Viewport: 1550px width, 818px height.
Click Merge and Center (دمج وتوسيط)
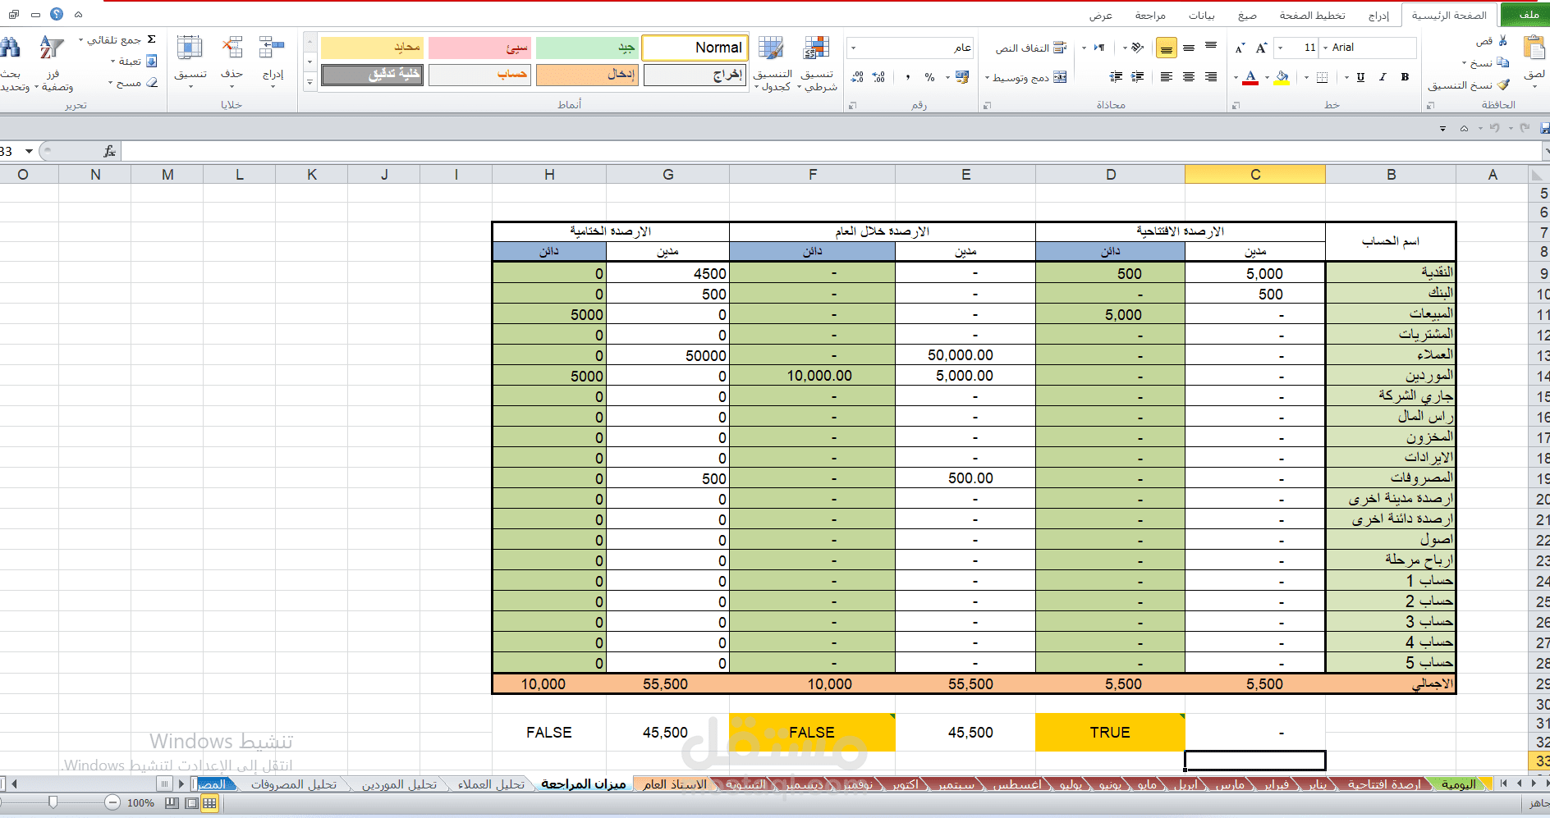click(1030, 77)
